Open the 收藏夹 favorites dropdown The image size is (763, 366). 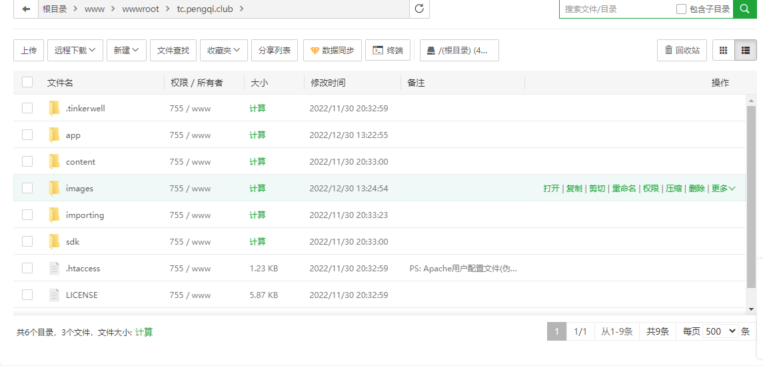pyautogui.click(x=224, y=50)
